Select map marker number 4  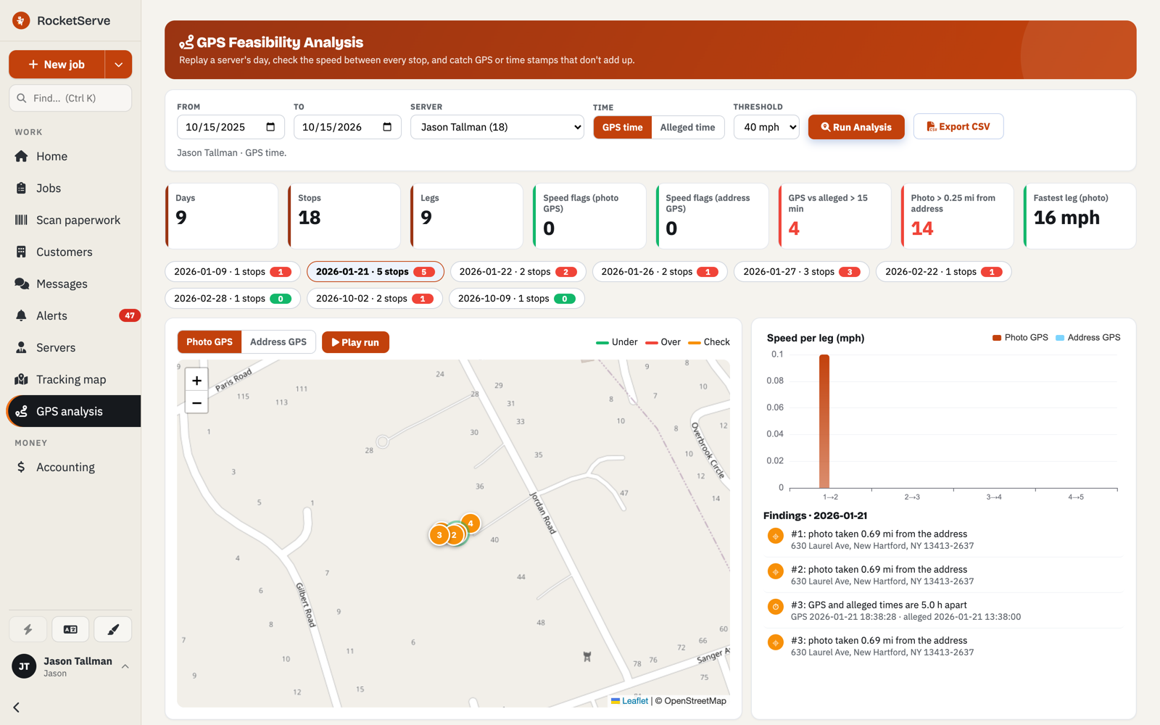471,523
